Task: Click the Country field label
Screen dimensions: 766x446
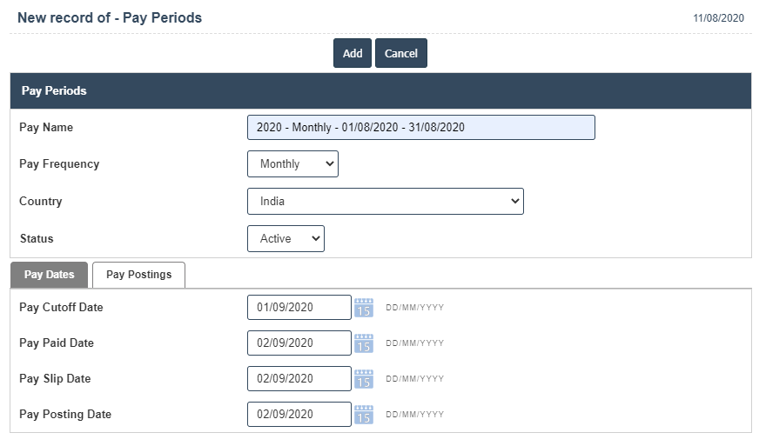Action: pos(41,202)
